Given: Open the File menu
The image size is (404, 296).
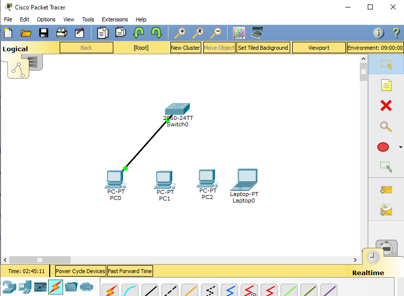Looking at the screenshot, I should coord(8,19).
